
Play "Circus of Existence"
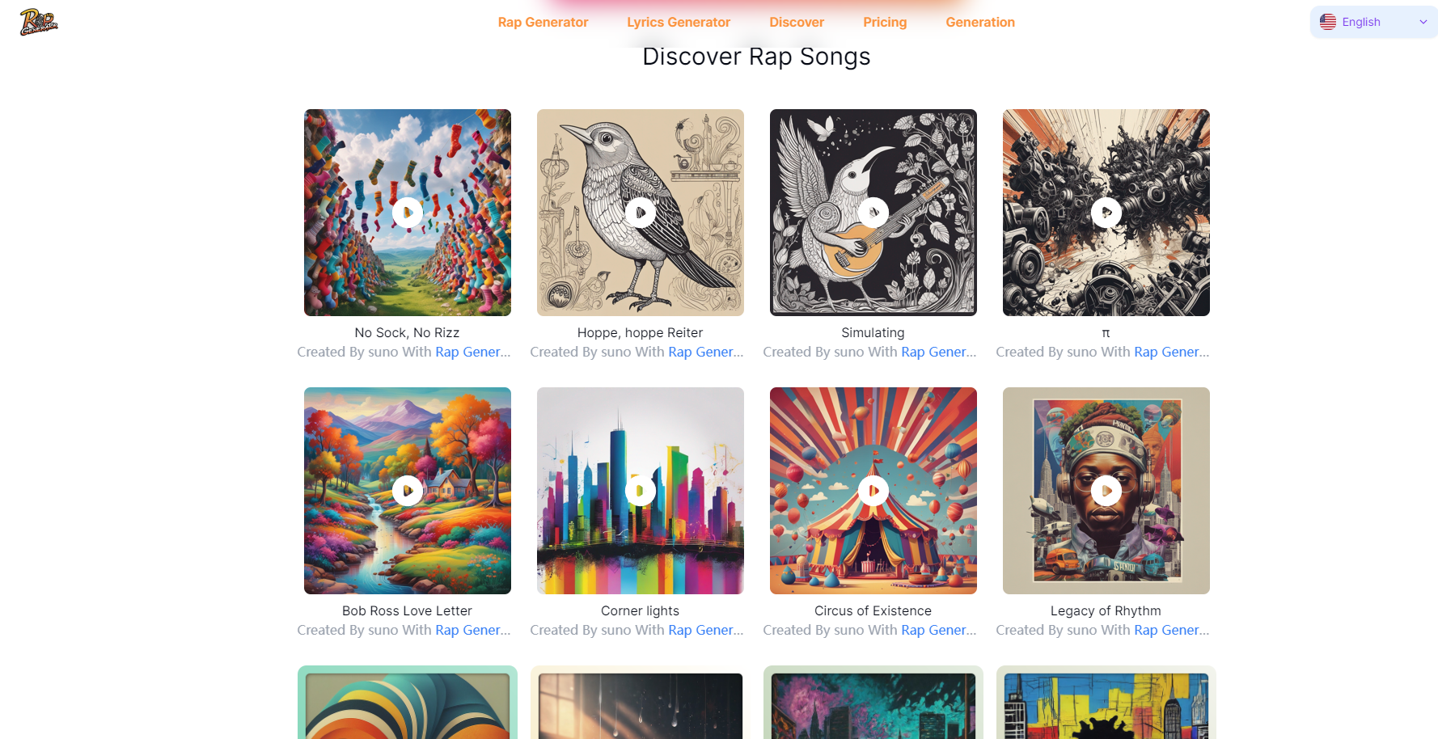tap(873, 490)
